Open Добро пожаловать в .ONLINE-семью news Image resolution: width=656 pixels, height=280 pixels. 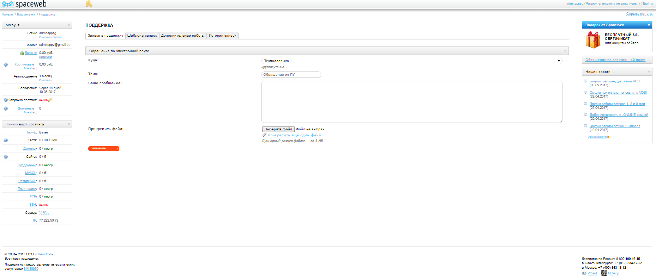pos(619,115)
